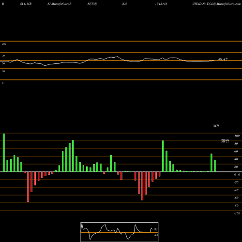242x242 pixels.
Task: Click the last green bar at the MR histogram's end
Action: coord(215,166)
